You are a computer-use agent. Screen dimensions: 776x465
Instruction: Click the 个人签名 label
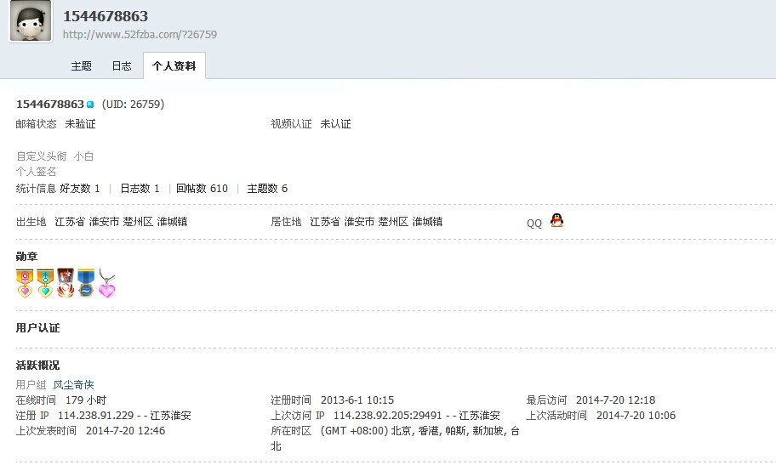(36, 172)
